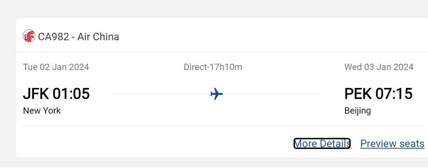Screen dimensions: 428x168
Task: Select the CA982 flight number
Action: pyautogui.click(x=53, y=37)
